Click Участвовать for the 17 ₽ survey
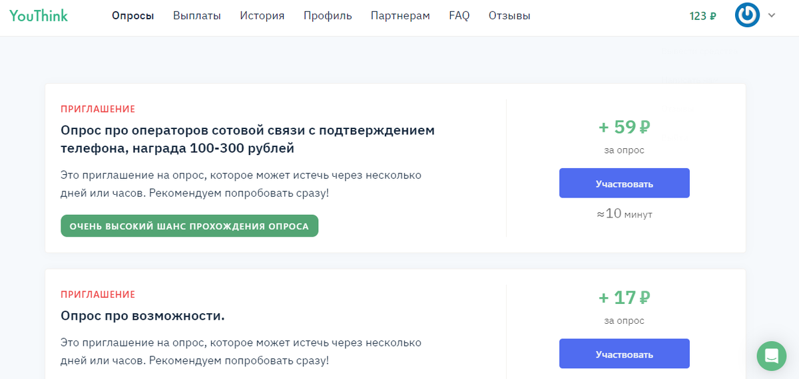 [625, 354]
